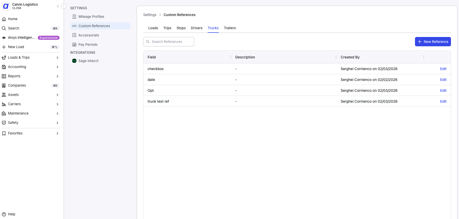459x219 pixels.
Task: Click the Experimental badge
Action: click(x=49, y=38)
